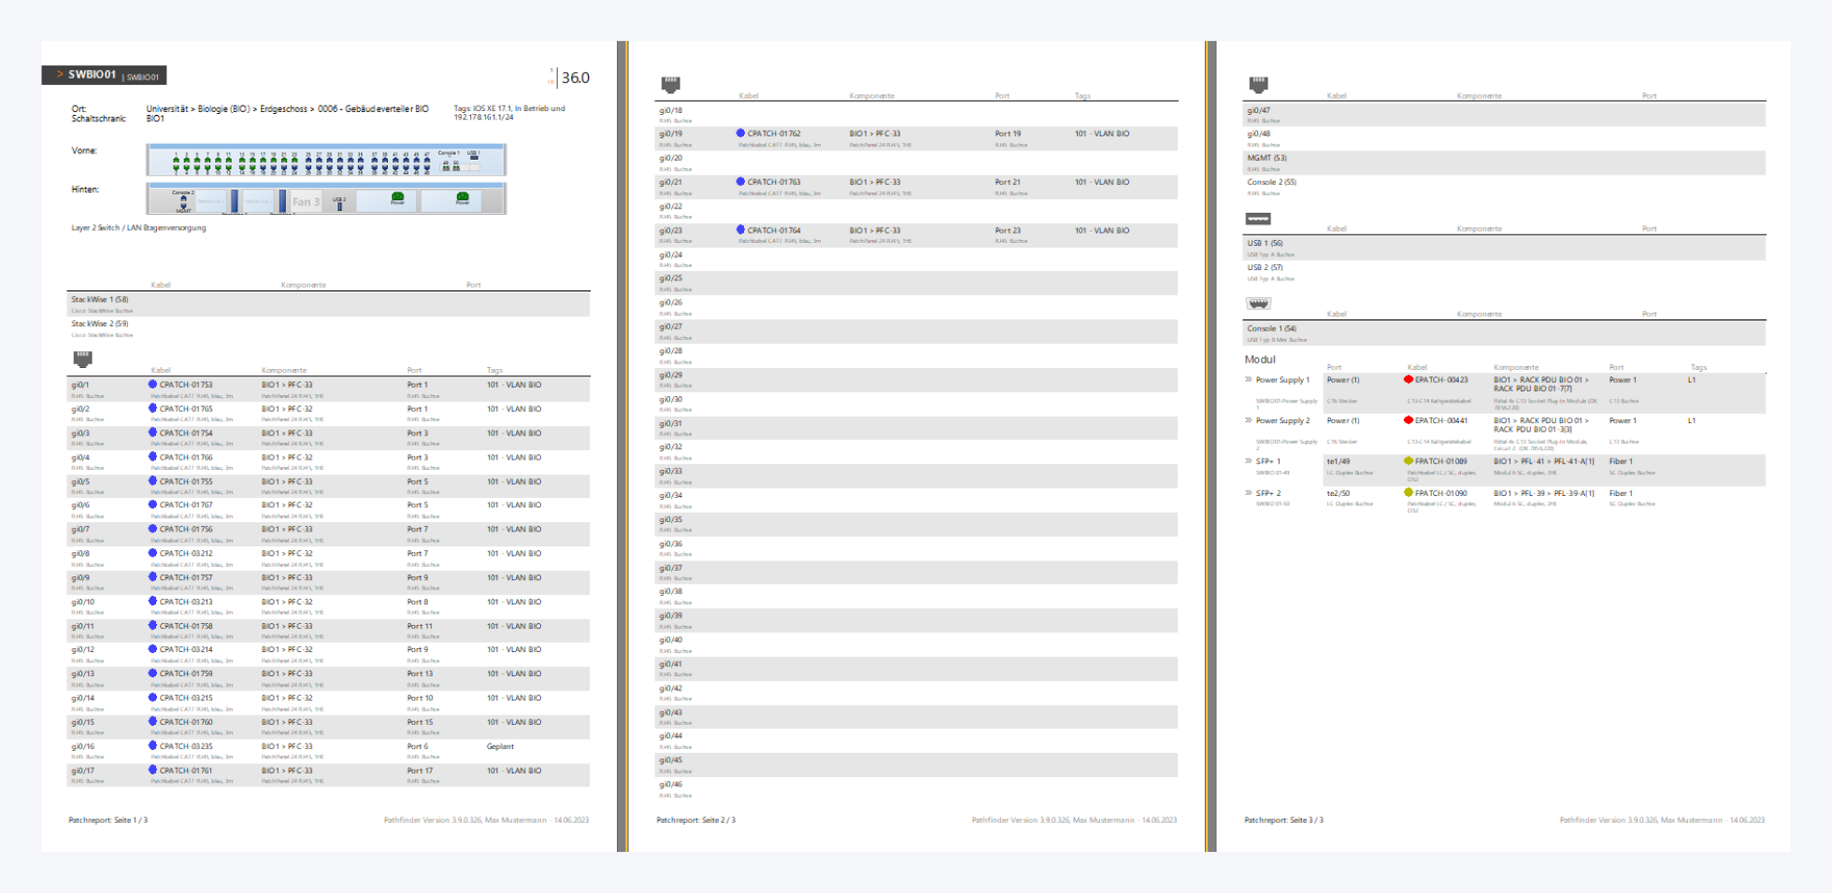Select the gi0/16 row tagged Geplant
Image resolution: width=1832 pixels, height=893 pixels.
tap(327, 751)
